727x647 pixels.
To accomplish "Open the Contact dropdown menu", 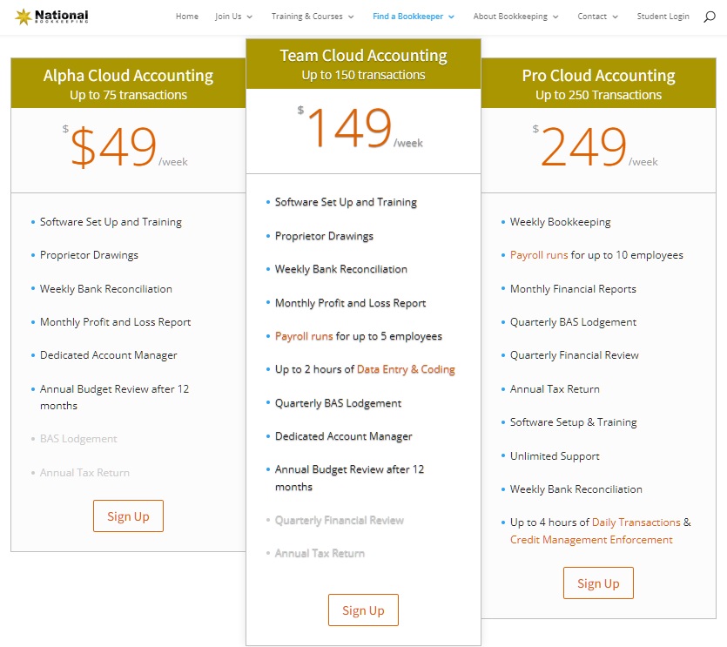I will click(597, 17).
